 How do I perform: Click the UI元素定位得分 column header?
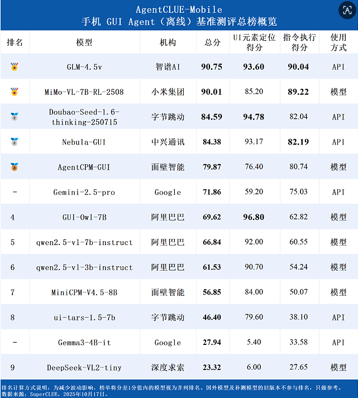pyautogui.click(x=254, y=42)
